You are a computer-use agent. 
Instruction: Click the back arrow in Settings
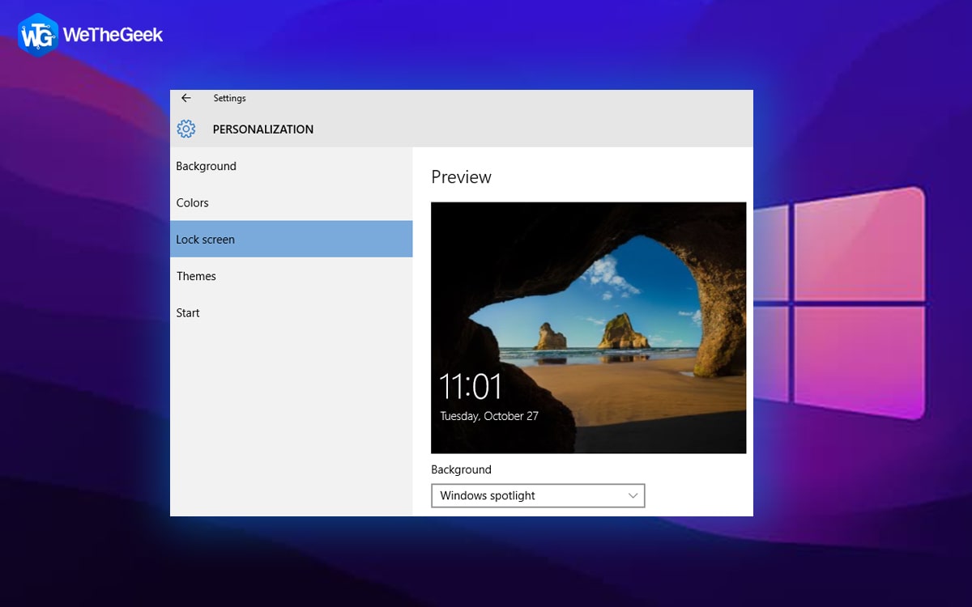[x=186, y=98]
